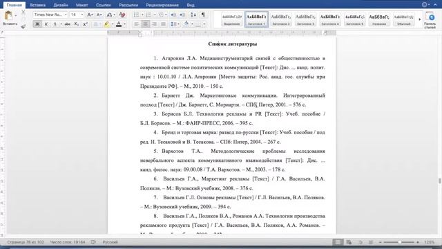Switch to the Главная tab
The height and width of the screenshot is (249, 442).
click(x=14, y=5)
